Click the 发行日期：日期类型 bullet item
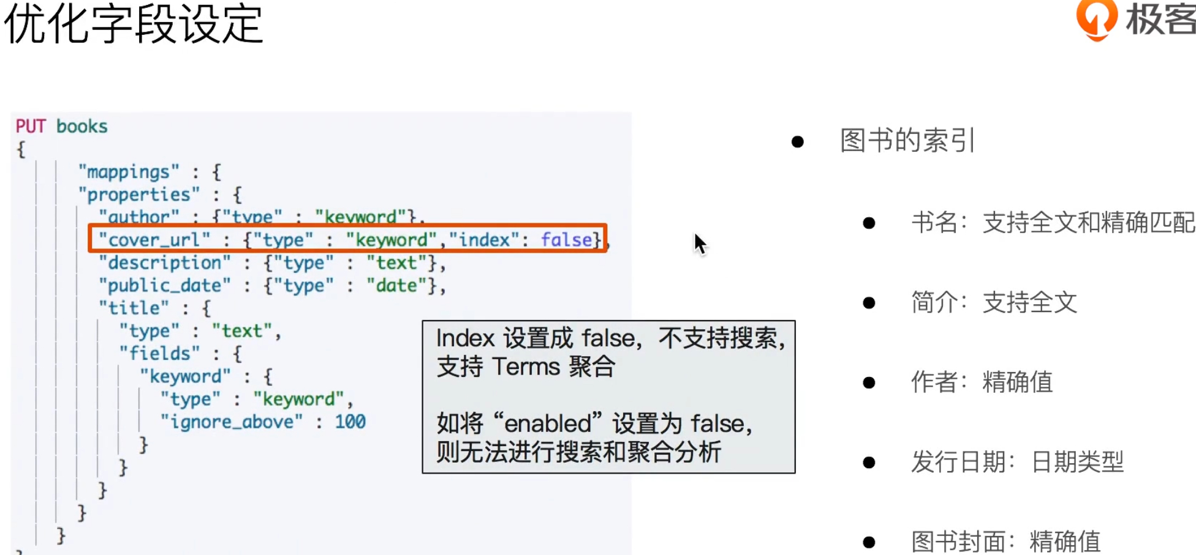This screenshot has width=1196, height=555. (x=1017, y=462)
